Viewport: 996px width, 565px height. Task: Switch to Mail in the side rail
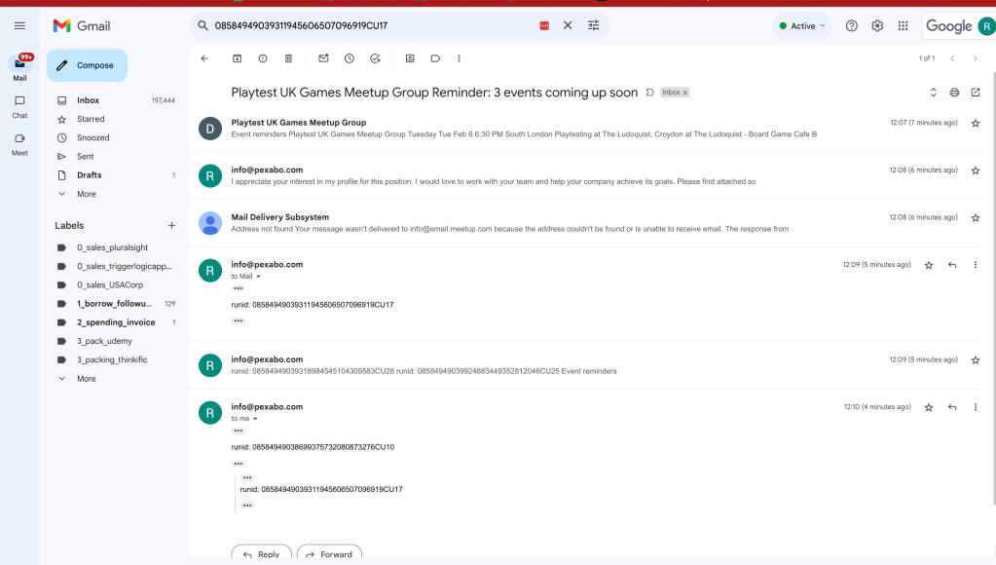coord(19,68)
